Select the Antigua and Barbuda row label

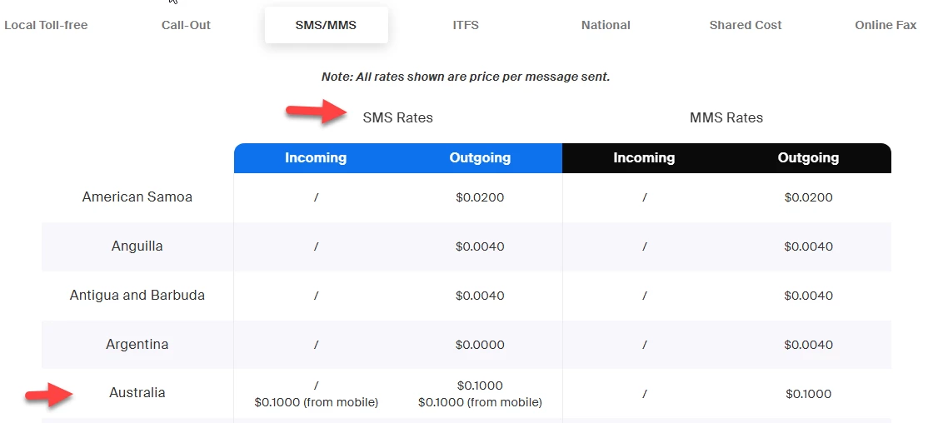137,295
